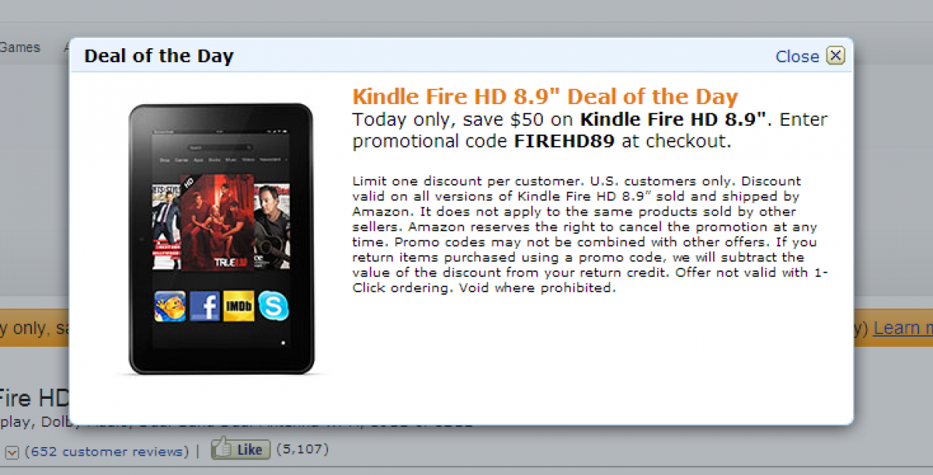This screenshot has height=475, width=933.
Task: Click the Deal of the Day popup title
Action: tap(159, 56)
